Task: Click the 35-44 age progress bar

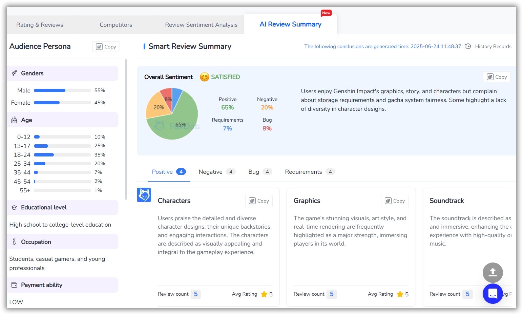Action: [x=62, y=172]
